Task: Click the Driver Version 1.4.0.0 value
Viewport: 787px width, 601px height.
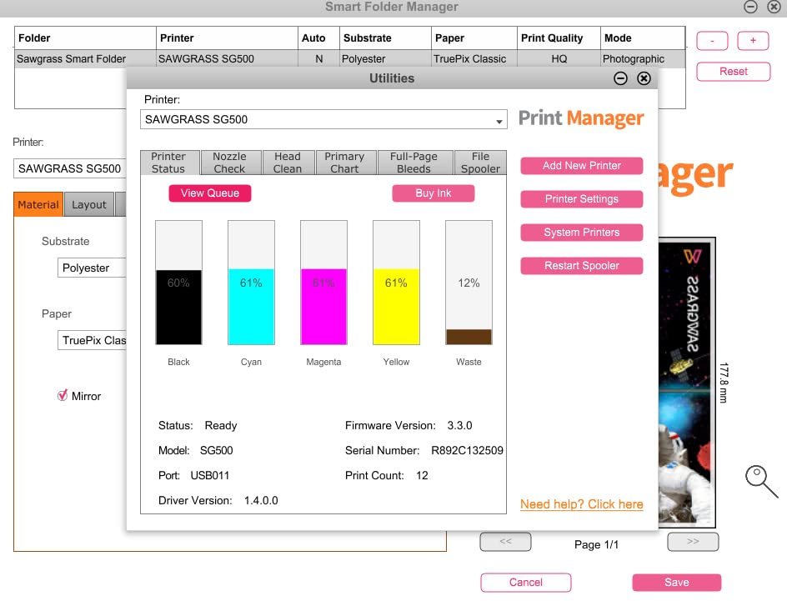Action: pyautogui.click(x=261, y=500)
